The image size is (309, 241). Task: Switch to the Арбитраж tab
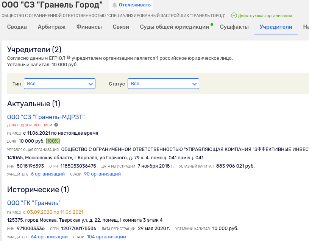tap(51, 27)
